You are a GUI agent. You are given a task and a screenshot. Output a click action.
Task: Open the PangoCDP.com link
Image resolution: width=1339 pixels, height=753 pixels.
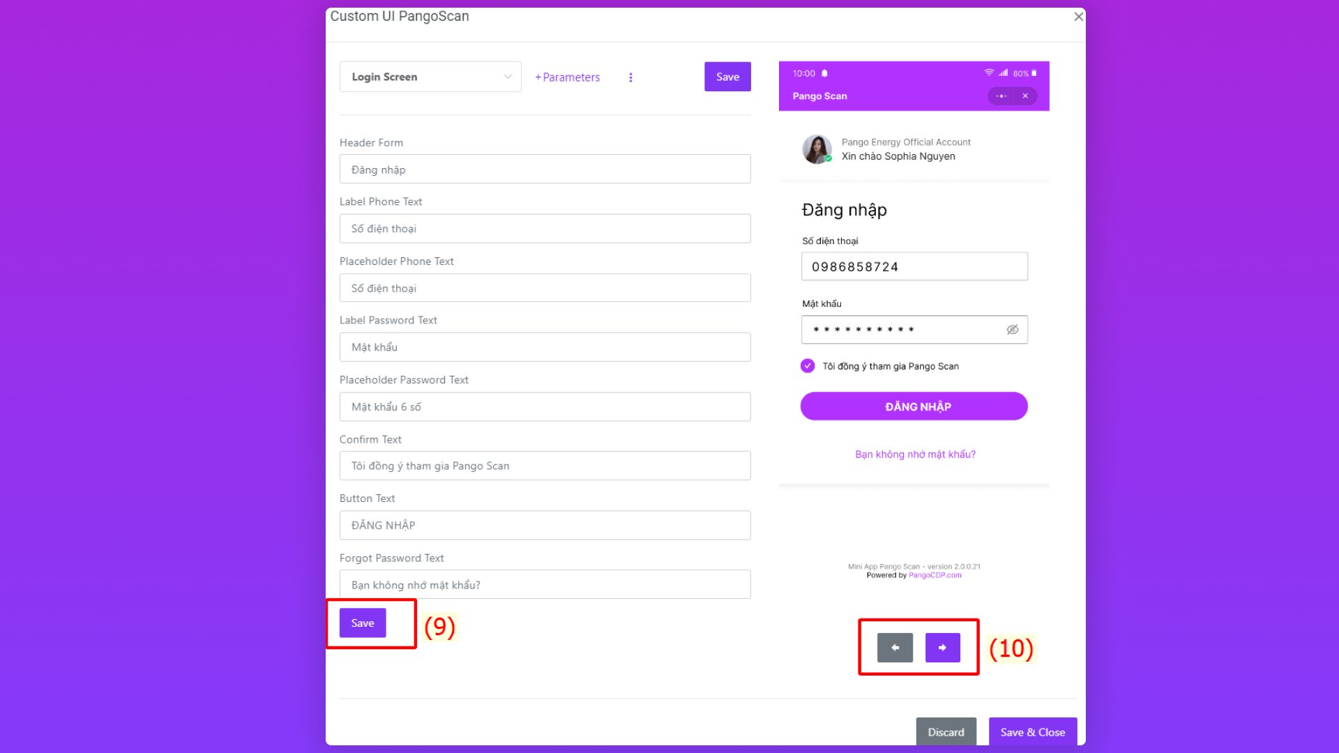pyautogui.click(x=935, y=576)
